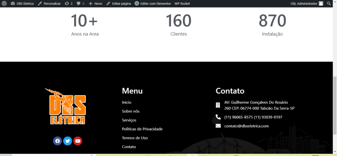Image resolution: width=337 pixels, height=156 pixels.
Task: Open the Twitter social icon
Action: pos(68,141)
